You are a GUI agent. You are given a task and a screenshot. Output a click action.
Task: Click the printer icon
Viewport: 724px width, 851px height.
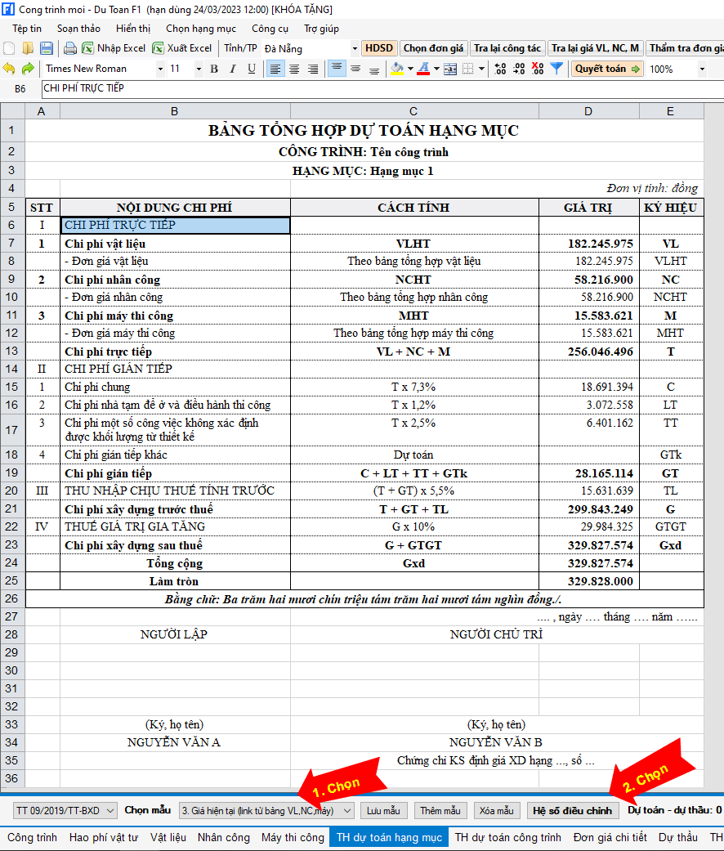pyautogui.click(x=70, y=48)
